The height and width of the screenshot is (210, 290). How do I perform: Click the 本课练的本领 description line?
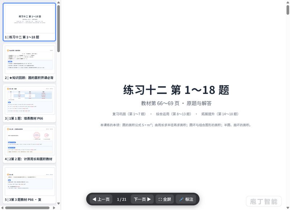[x=176, y=125]
